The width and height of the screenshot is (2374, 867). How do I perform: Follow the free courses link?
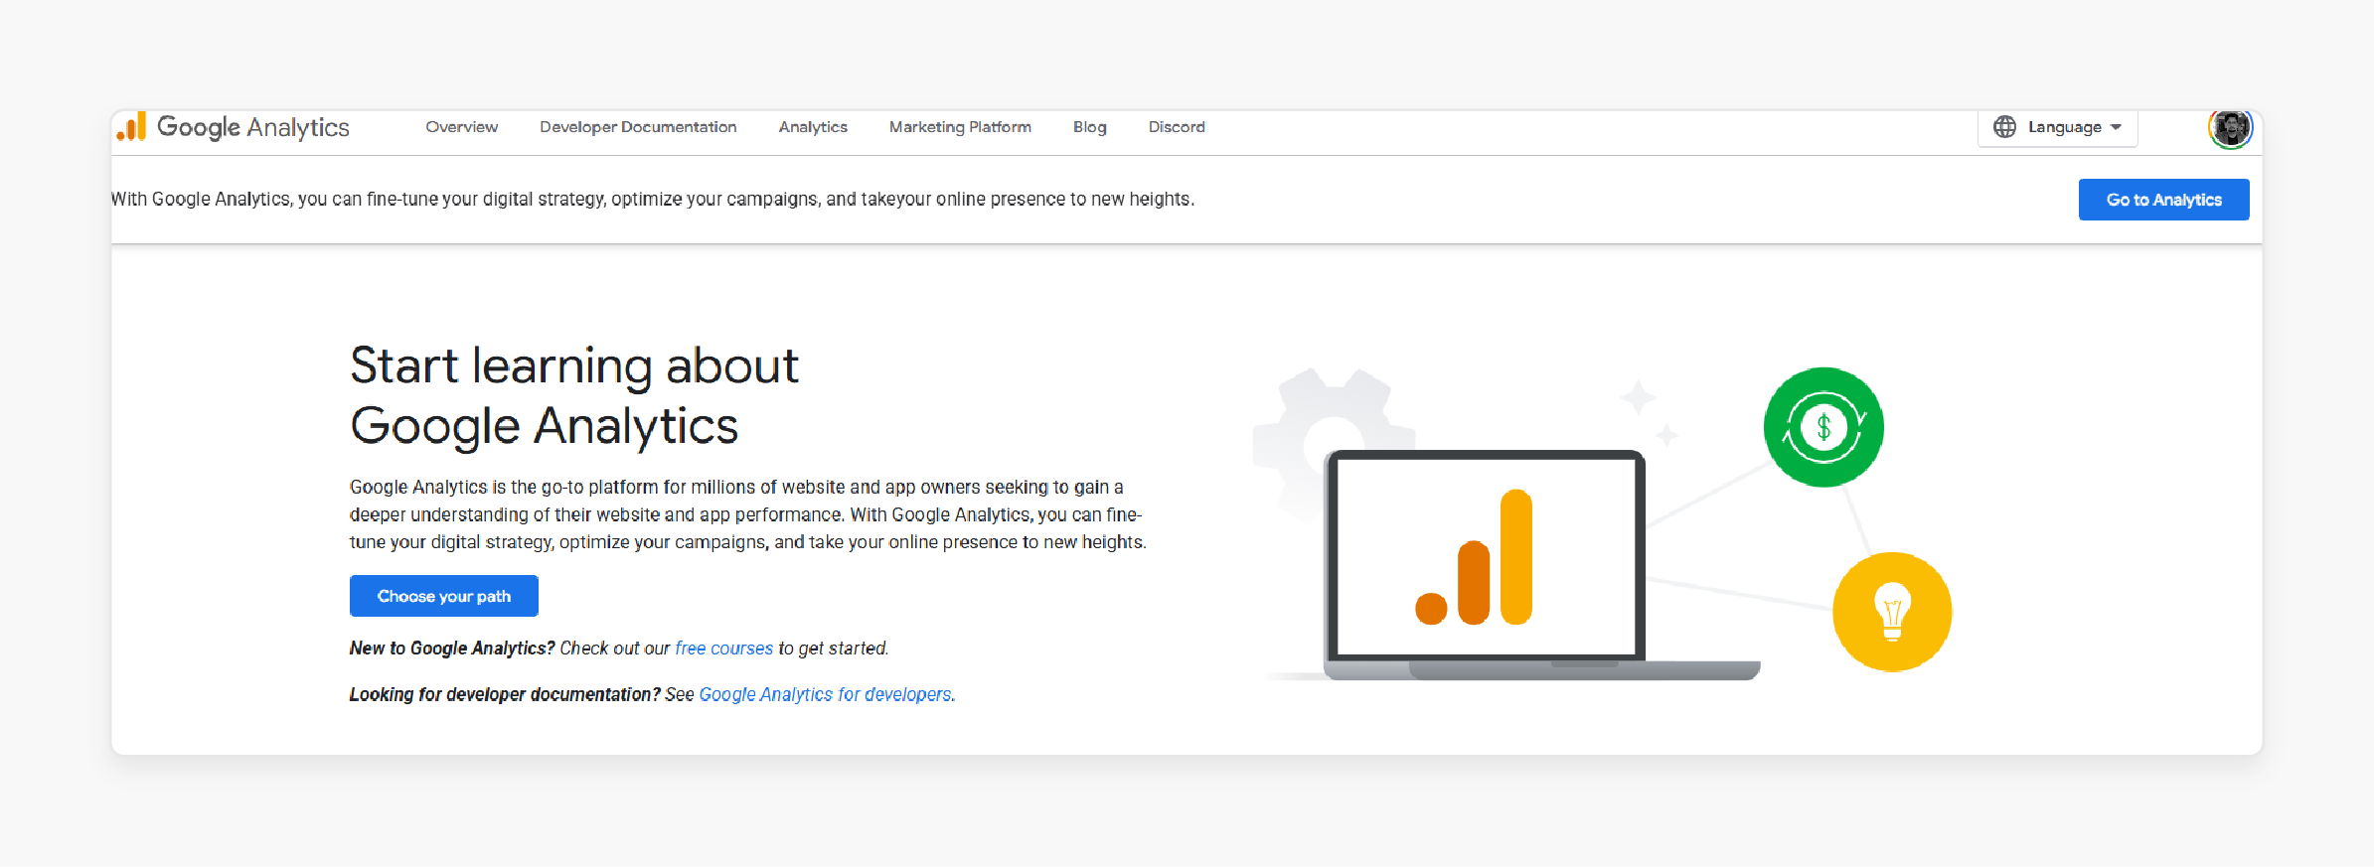[723, 649]
